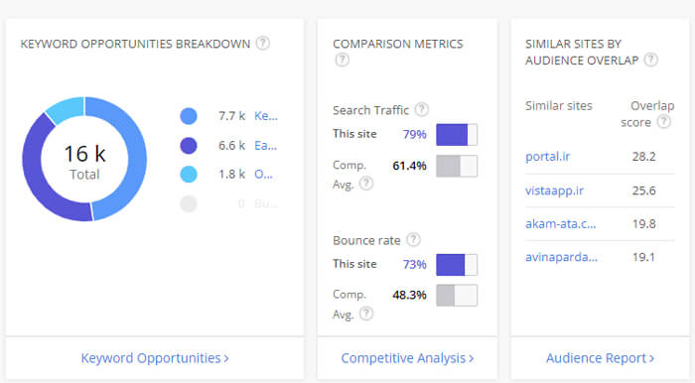Click help icon next to Overlap score
This screenshot has width=695, height=383.
pos(663,121)
